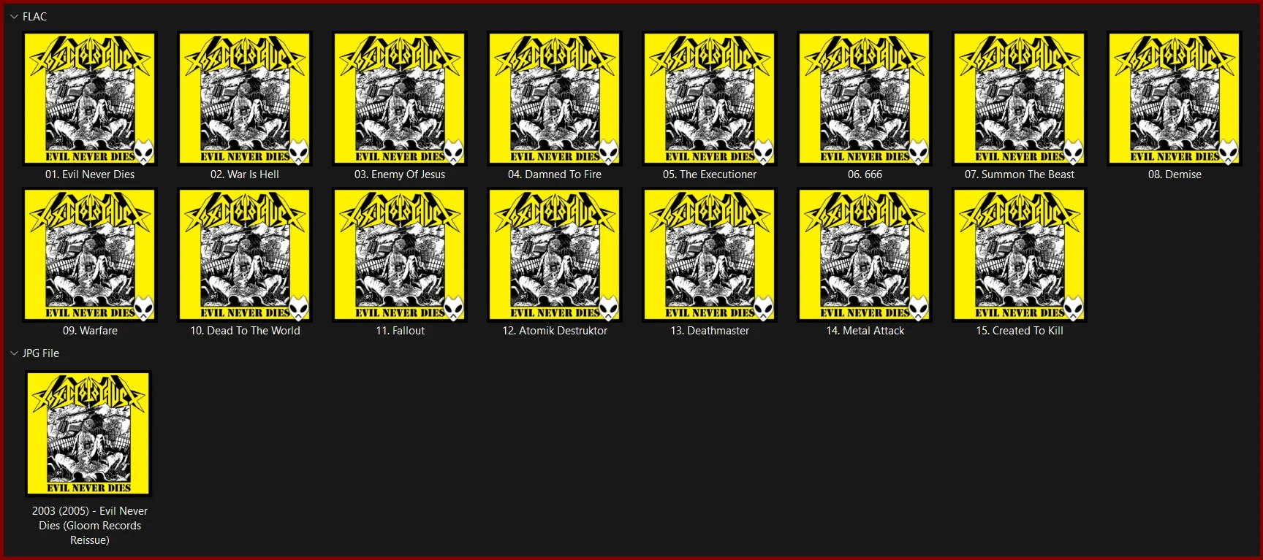This screenshot has height=560, width=1263.
Task: Select the 06. 666 track thumbnail
Action: (865, 99)
